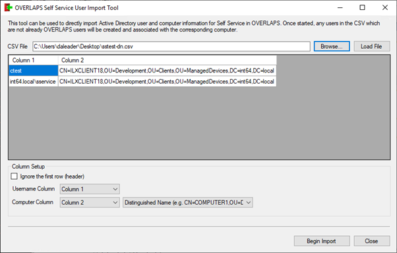Click the OVERLAPS app icon in title bar
Screen dimensions: 397x253
[x=9, y=8]
